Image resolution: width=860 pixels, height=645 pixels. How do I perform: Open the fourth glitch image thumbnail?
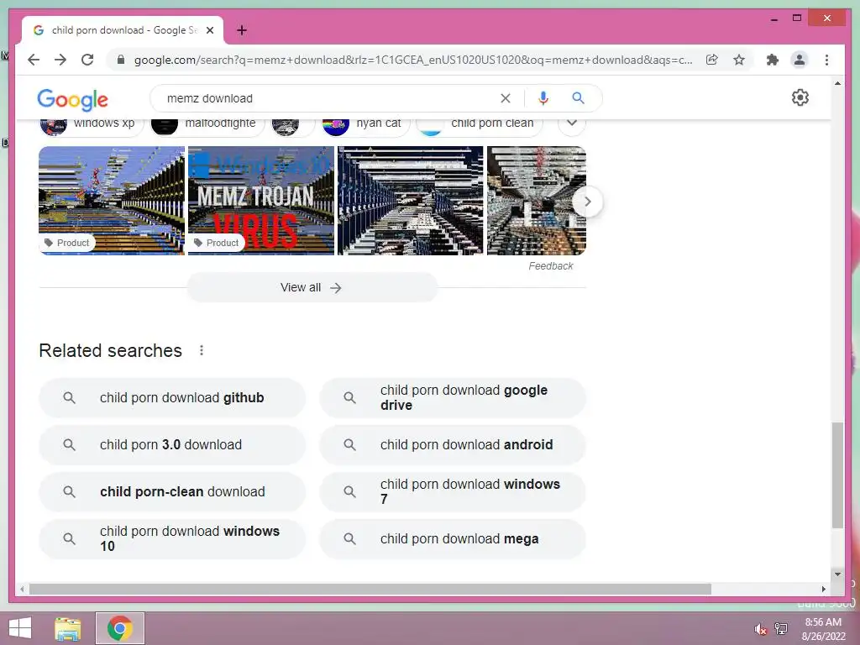pos(537,200)
